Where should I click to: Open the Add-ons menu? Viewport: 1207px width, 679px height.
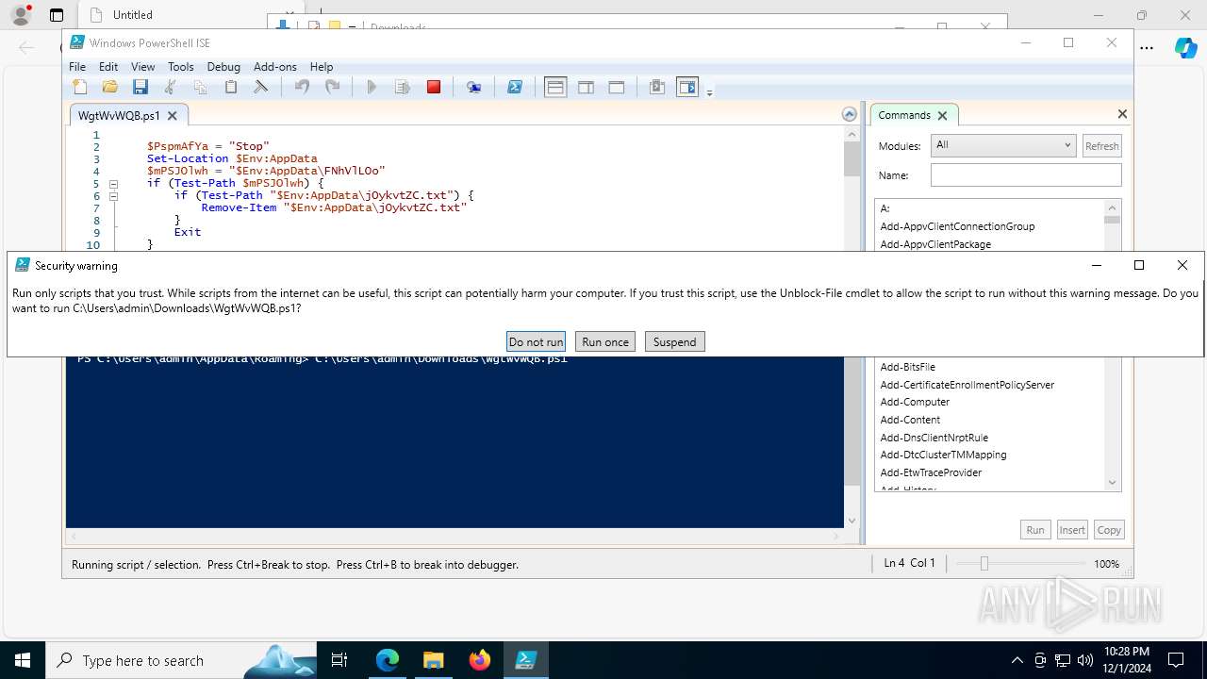point(275,67)
